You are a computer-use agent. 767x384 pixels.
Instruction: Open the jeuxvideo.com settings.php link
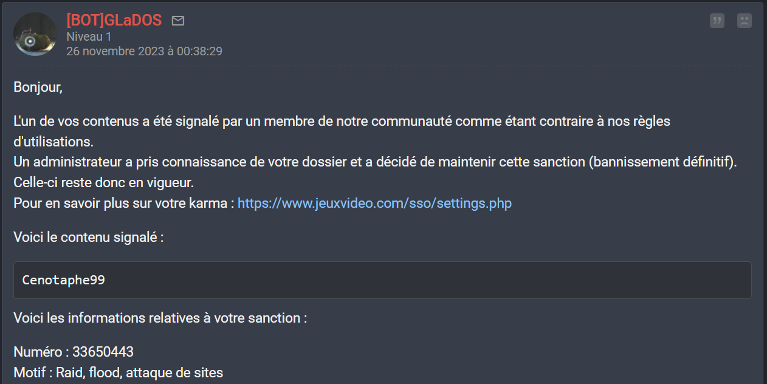click(374, 203)
